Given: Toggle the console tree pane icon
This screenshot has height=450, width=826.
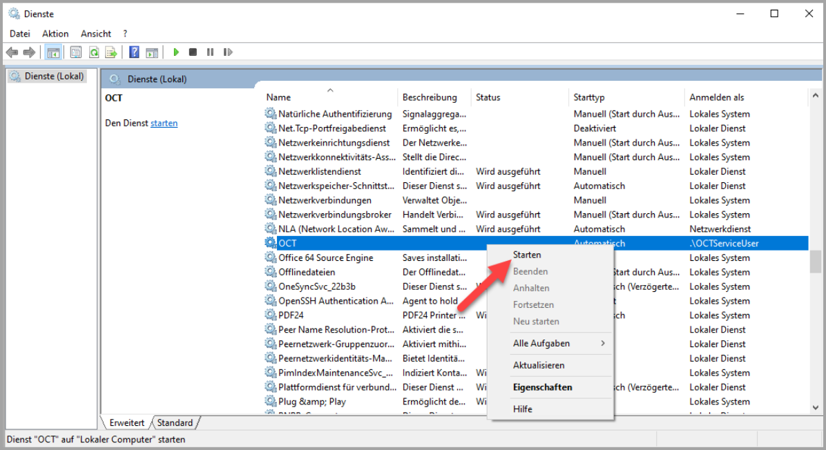Looking at the screenshot, I should (52, 52).
